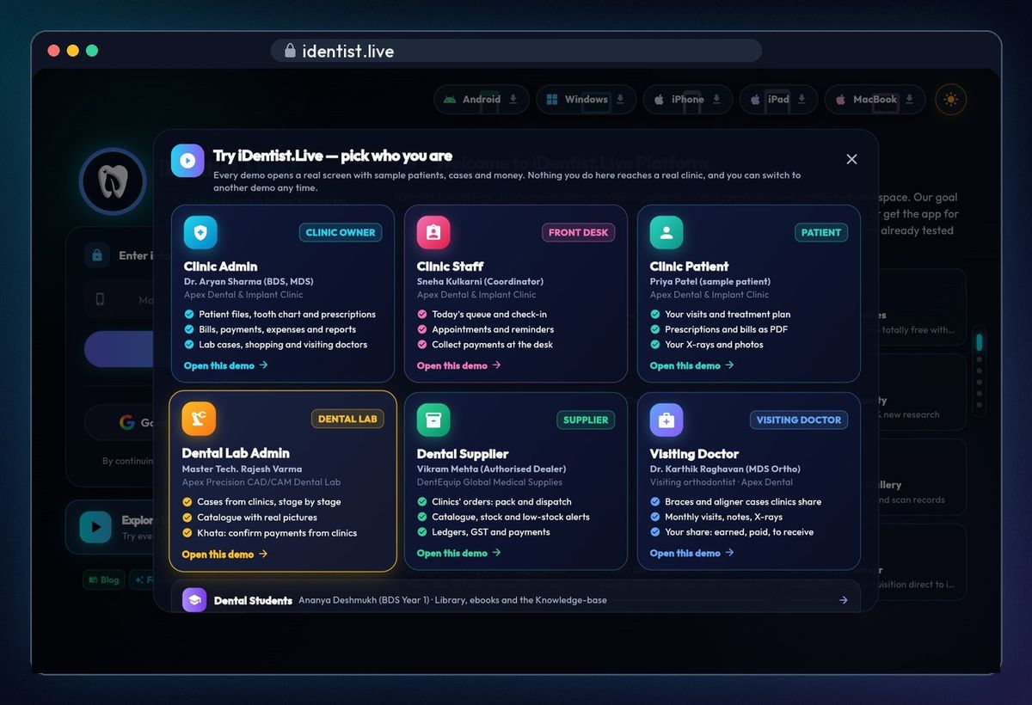Open the Dental Supplier demo link
This screenshot has width=1032, height=705.
[x=459, y=553]
